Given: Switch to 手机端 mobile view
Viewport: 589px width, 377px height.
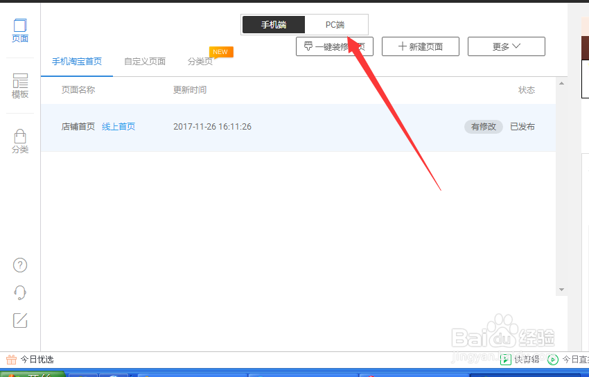Looking at the screenshot, I should [x=274, y=25].
